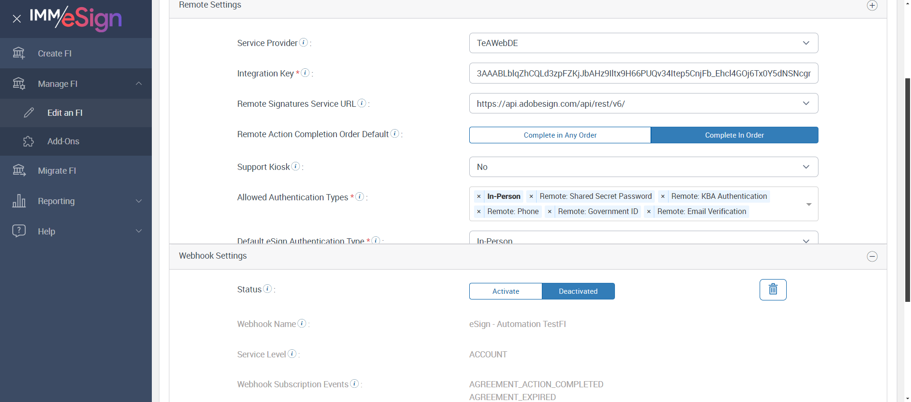911x402 pixels.
Task: Open Add-Ons in the sidebar
Action: pos(63,141)
